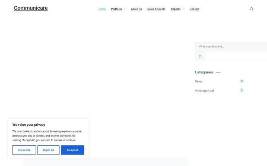267x166 pixels.
Task: Focus the 'Write your keyword...' search field
Action: [x=231, y=46]
